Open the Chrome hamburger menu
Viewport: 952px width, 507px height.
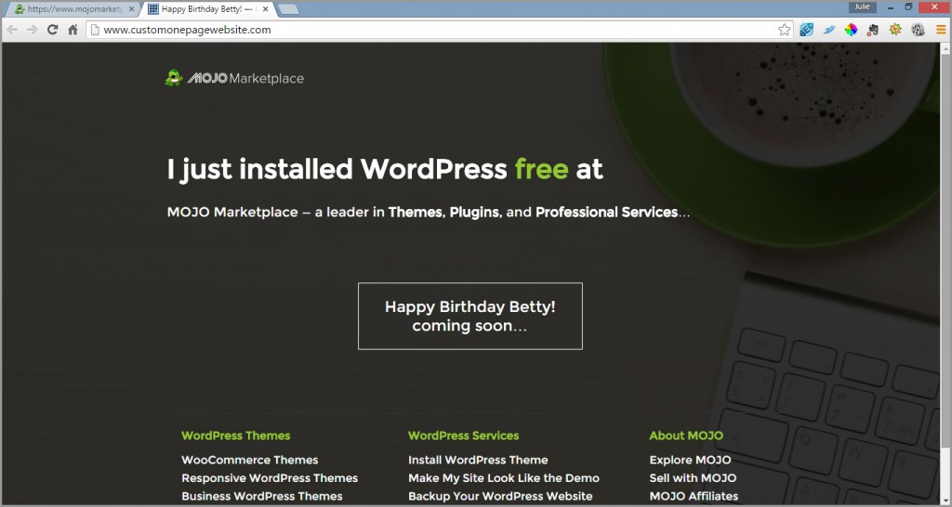click(x=941, y=30)
